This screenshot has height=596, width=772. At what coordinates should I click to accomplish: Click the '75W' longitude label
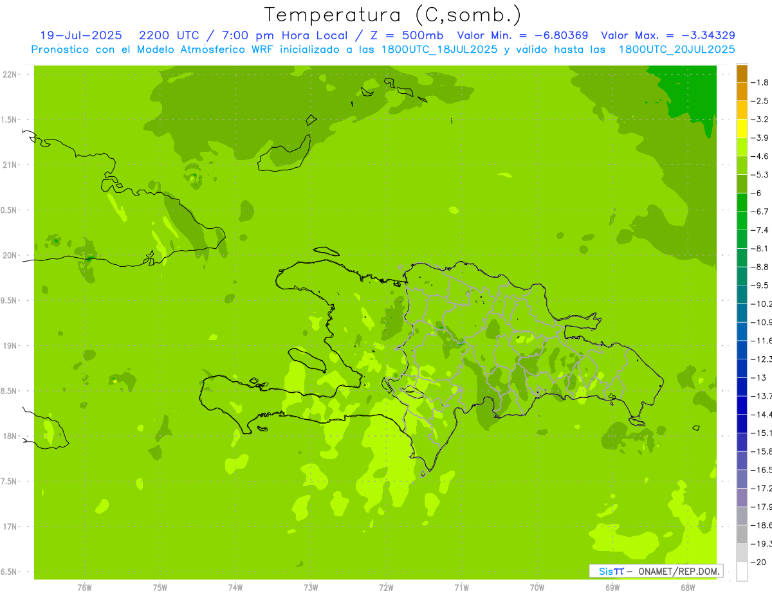pyautogui.click(x=160, y=588)
